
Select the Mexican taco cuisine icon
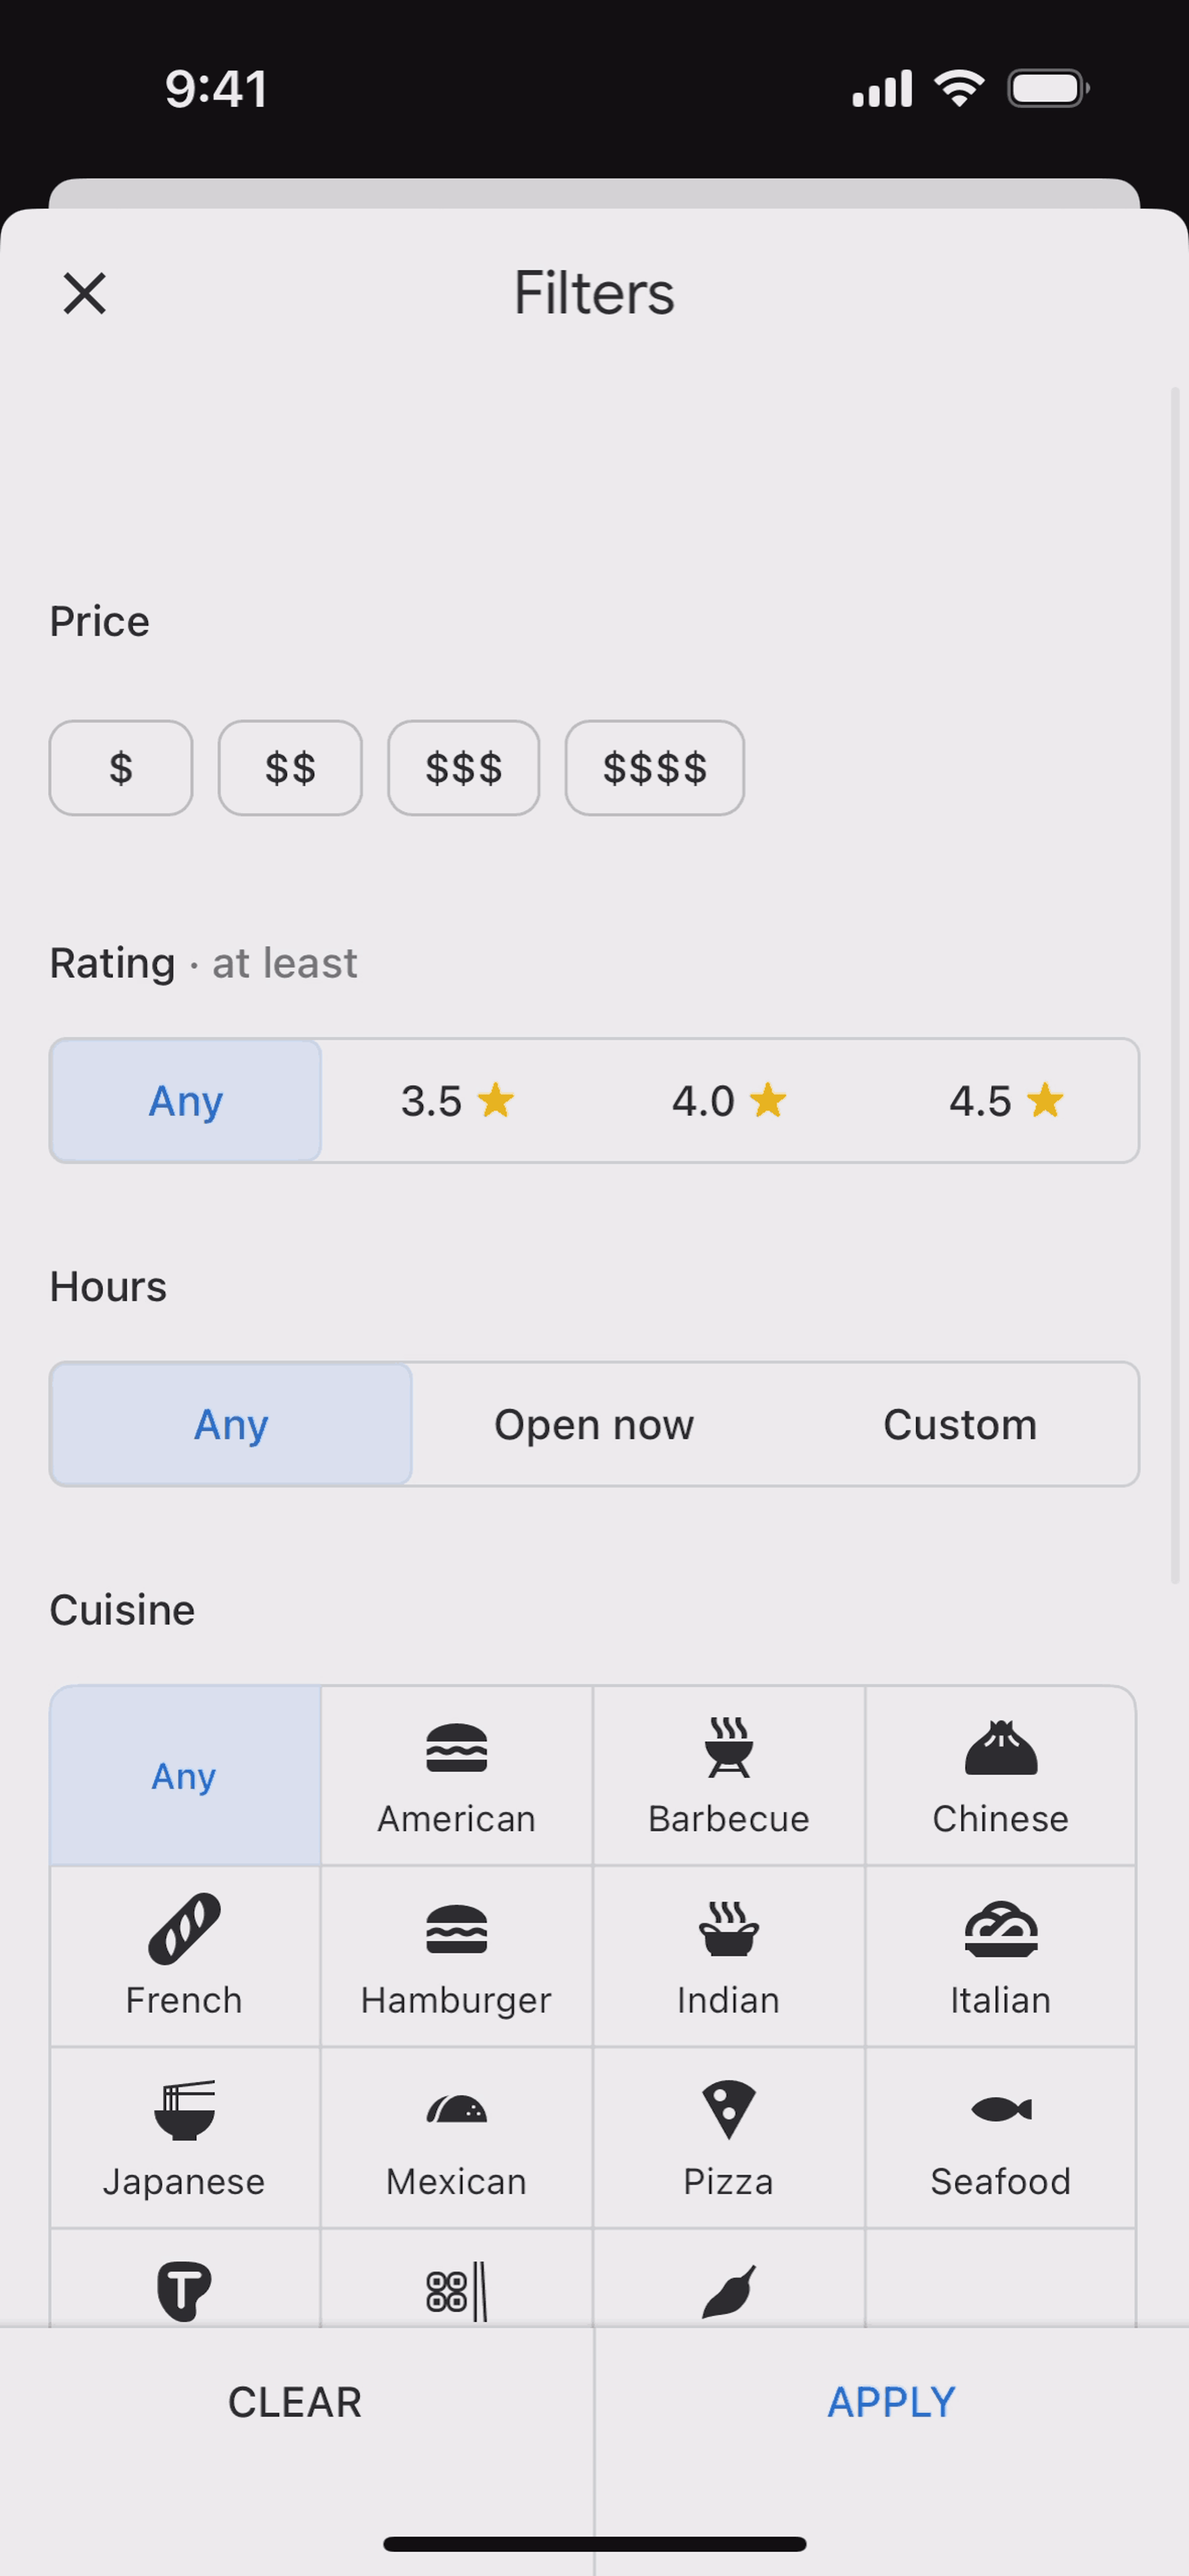456,2109
